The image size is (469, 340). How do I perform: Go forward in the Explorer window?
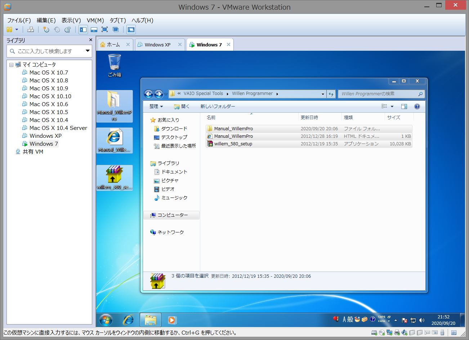tap(158, 94)
